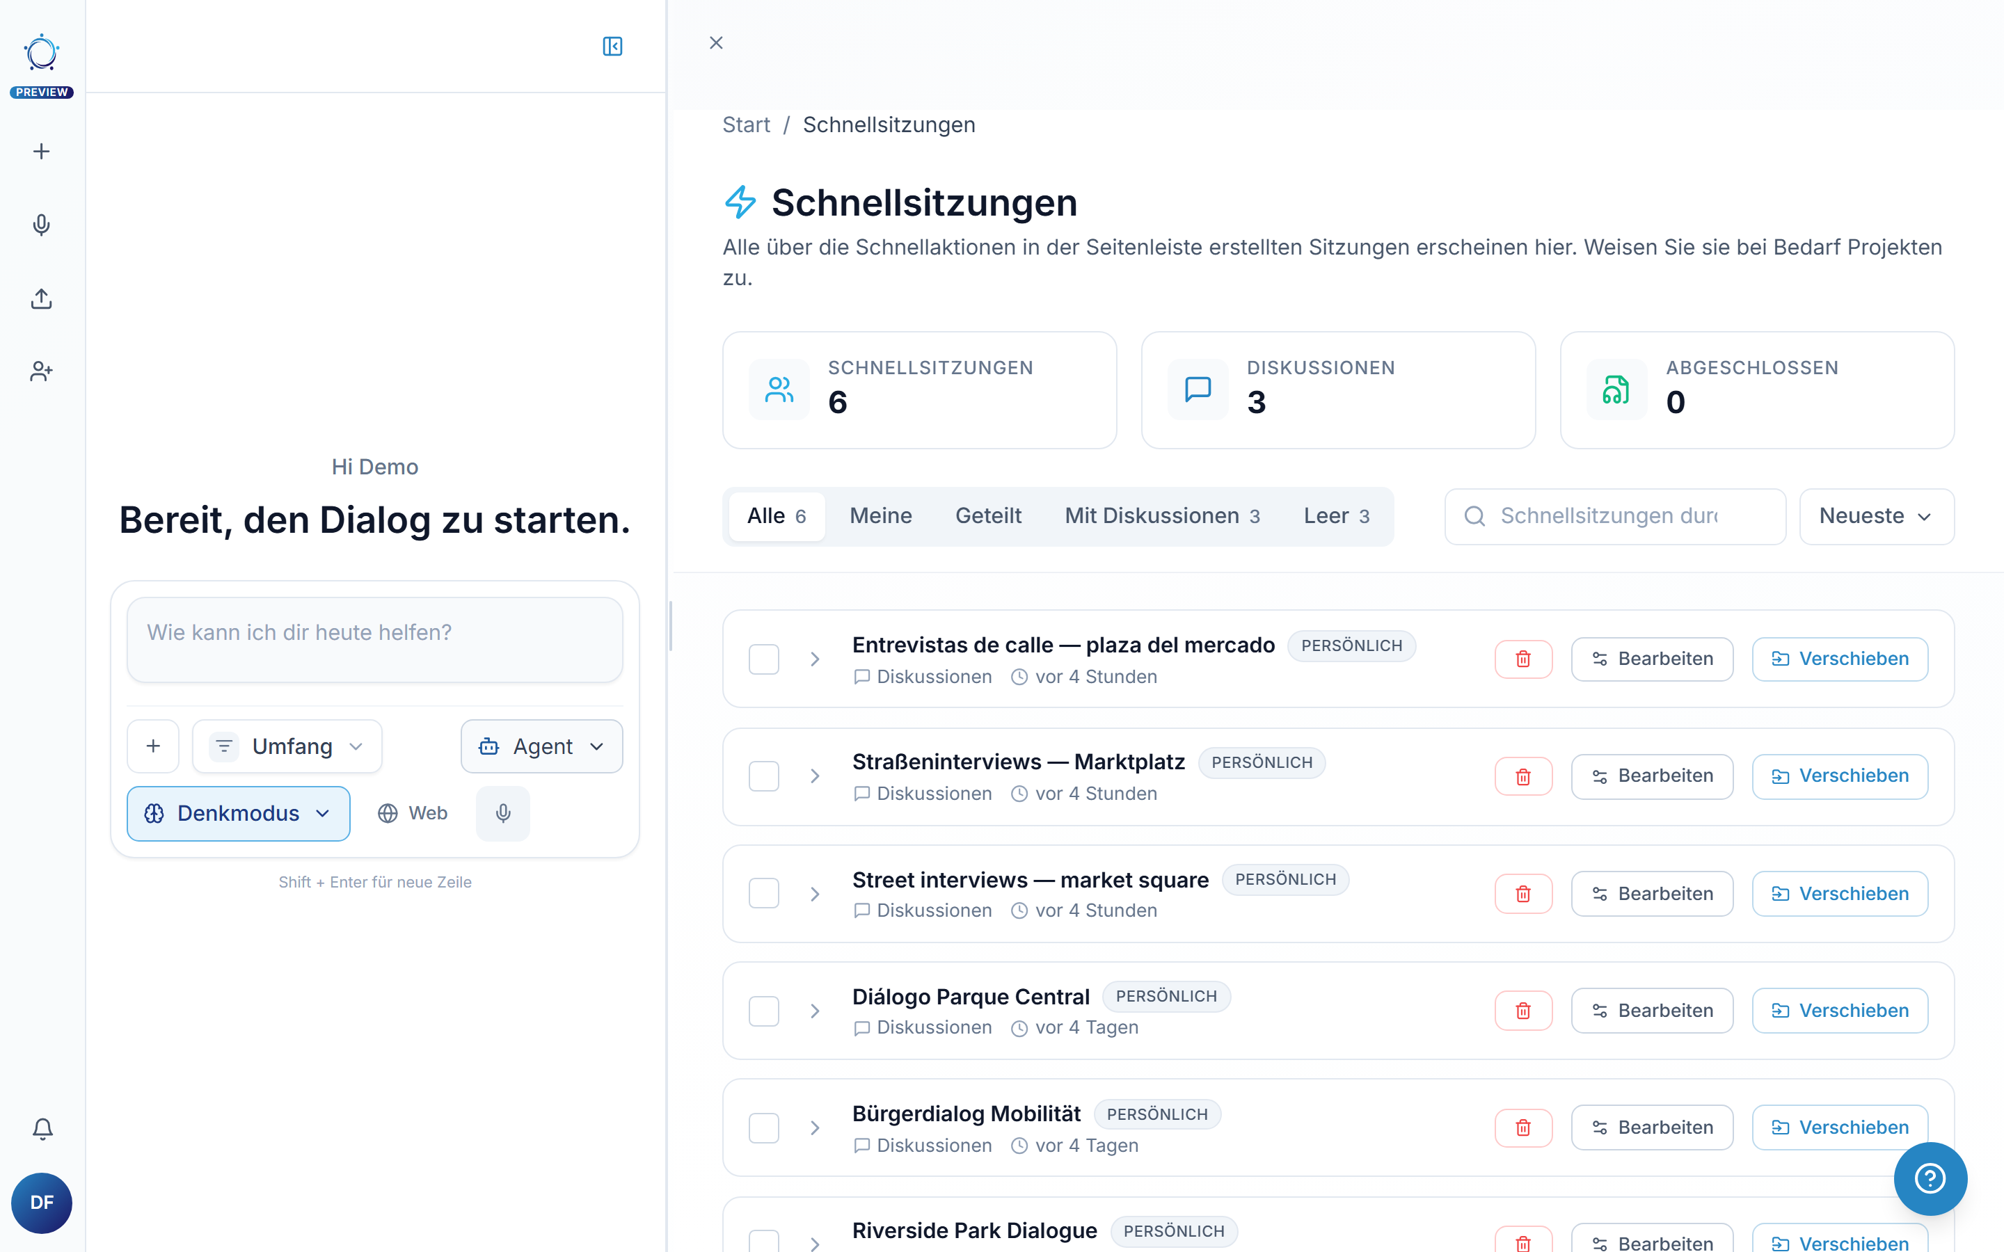This screenshot has width=2004, height=1252.
Task: Expand the Diálogo Parque Central row
Action: pos(815,1010)
